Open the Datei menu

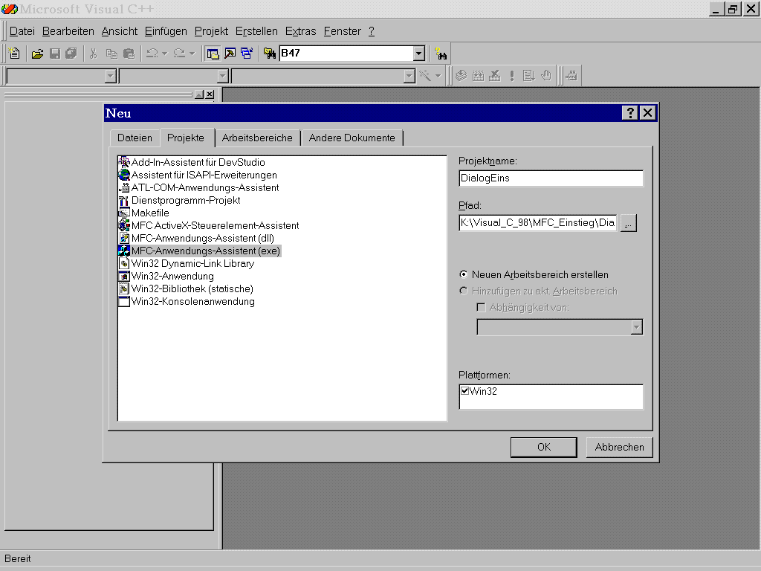coord(22,31)
